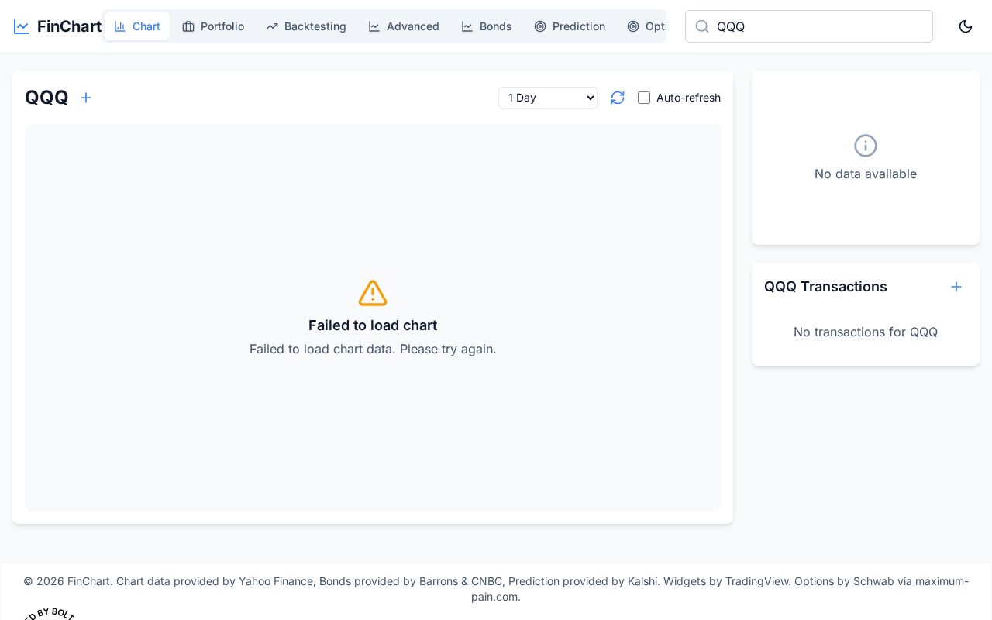The image size is (992, 620).
Task: Switch to the Portfolio tab
Action: [x=213, y=26]
